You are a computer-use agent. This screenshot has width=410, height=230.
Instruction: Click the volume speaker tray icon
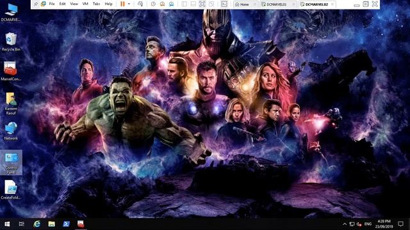pyautogui.click(x=359, y=224)
